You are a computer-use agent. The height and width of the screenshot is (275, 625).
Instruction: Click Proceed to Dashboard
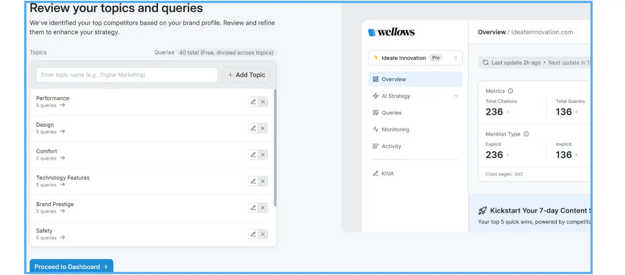tap(71, 267)
